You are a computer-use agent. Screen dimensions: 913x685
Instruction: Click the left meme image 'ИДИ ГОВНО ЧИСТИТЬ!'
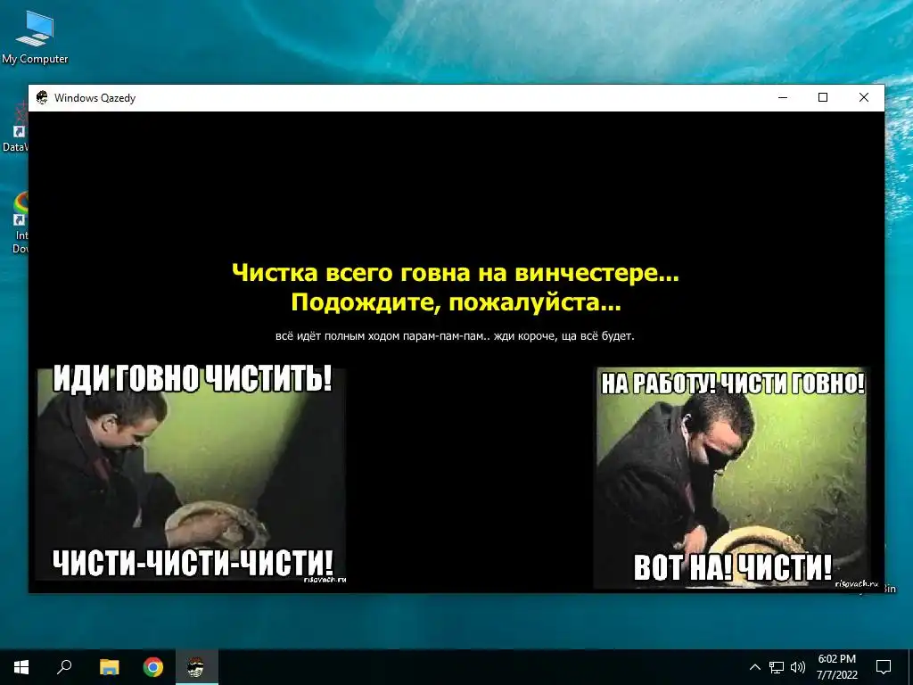(x=192, y=474)
